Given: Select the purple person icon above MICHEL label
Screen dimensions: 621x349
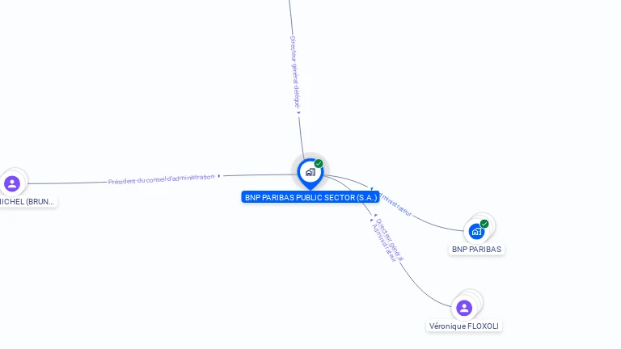Looking at the screenshot, I should 12,183.
